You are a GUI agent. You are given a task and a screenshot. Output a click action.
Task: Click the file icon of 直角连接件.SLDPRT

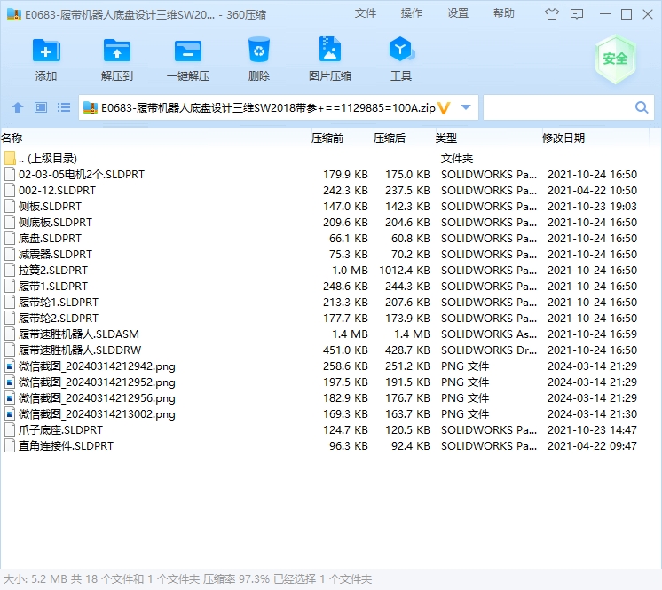(10, 445)
